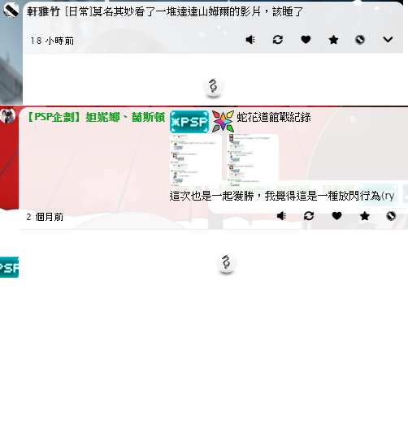The height and width of the screenshot is (428, 408).
Task: Open the first battle record screenshot thumbnail
Action: 196,160
